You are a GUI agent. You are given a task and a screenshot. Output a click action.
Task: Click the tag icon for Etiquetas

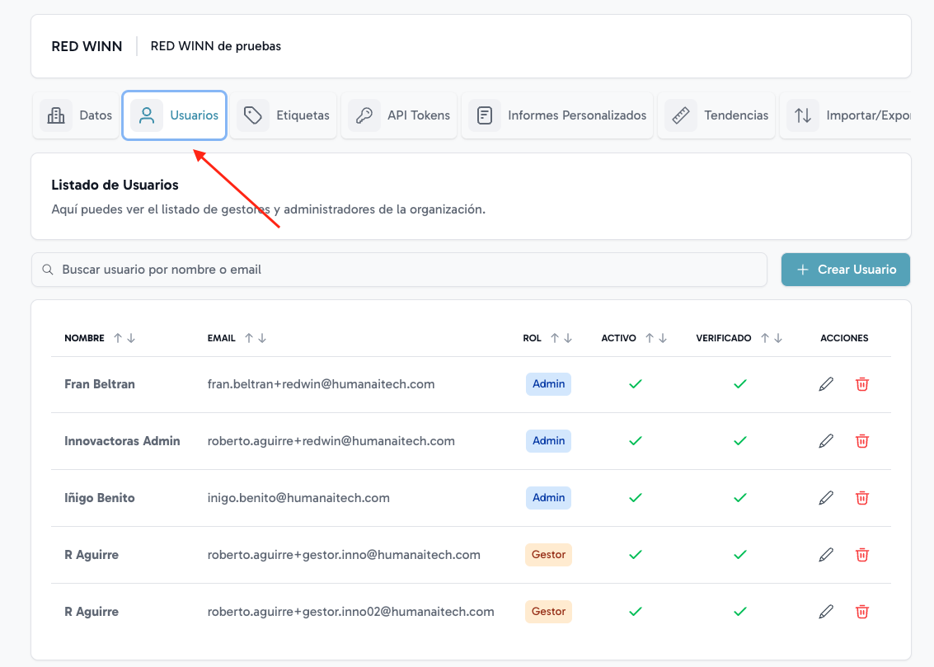[253, 115]
